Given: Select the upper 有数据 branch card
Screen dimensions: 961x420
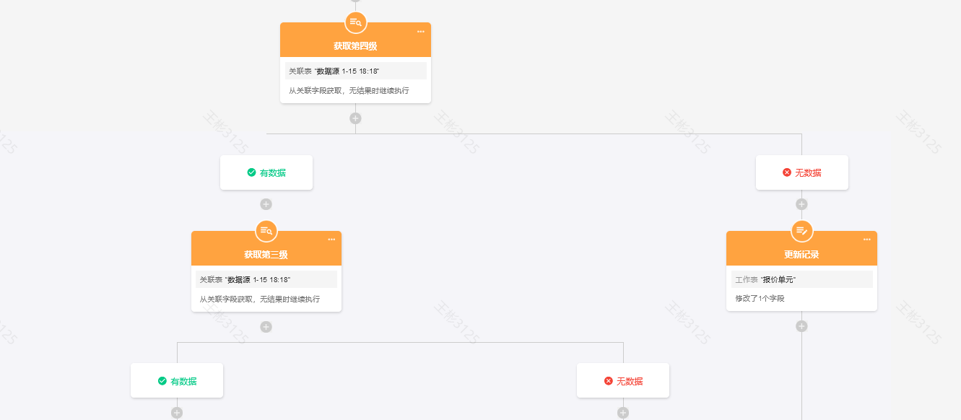Looking at the screenshot, I should tap(266, 172).
